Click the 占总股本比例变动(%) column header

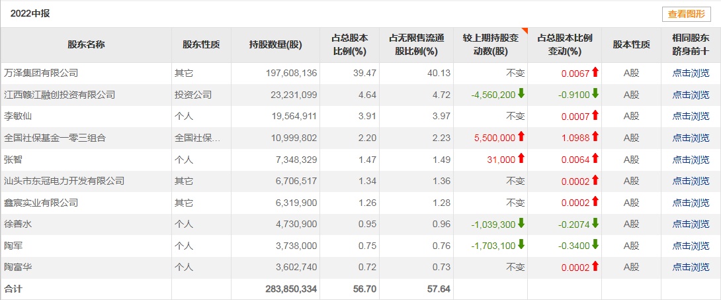[x=565, y=45]
